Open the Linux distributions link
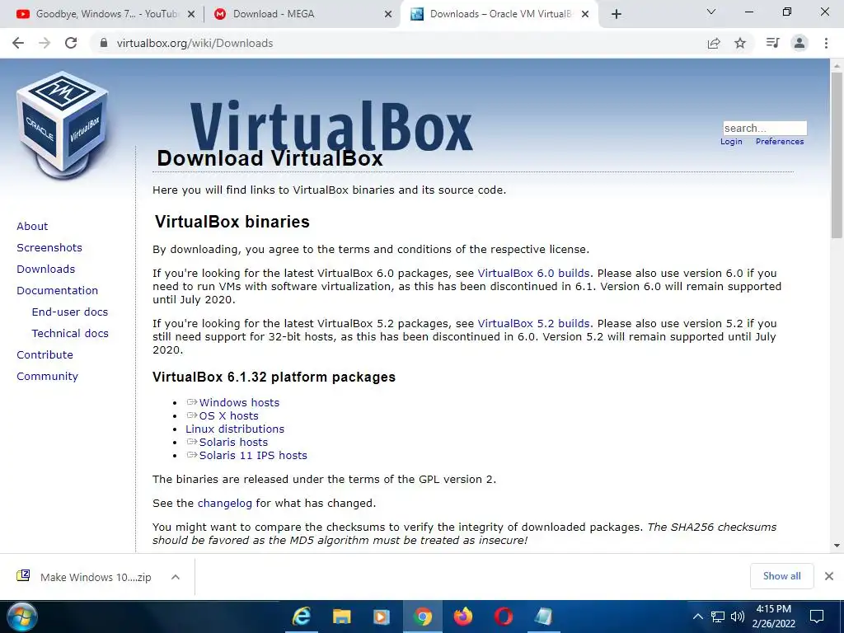The image size is (844, 633). [235, 429]
